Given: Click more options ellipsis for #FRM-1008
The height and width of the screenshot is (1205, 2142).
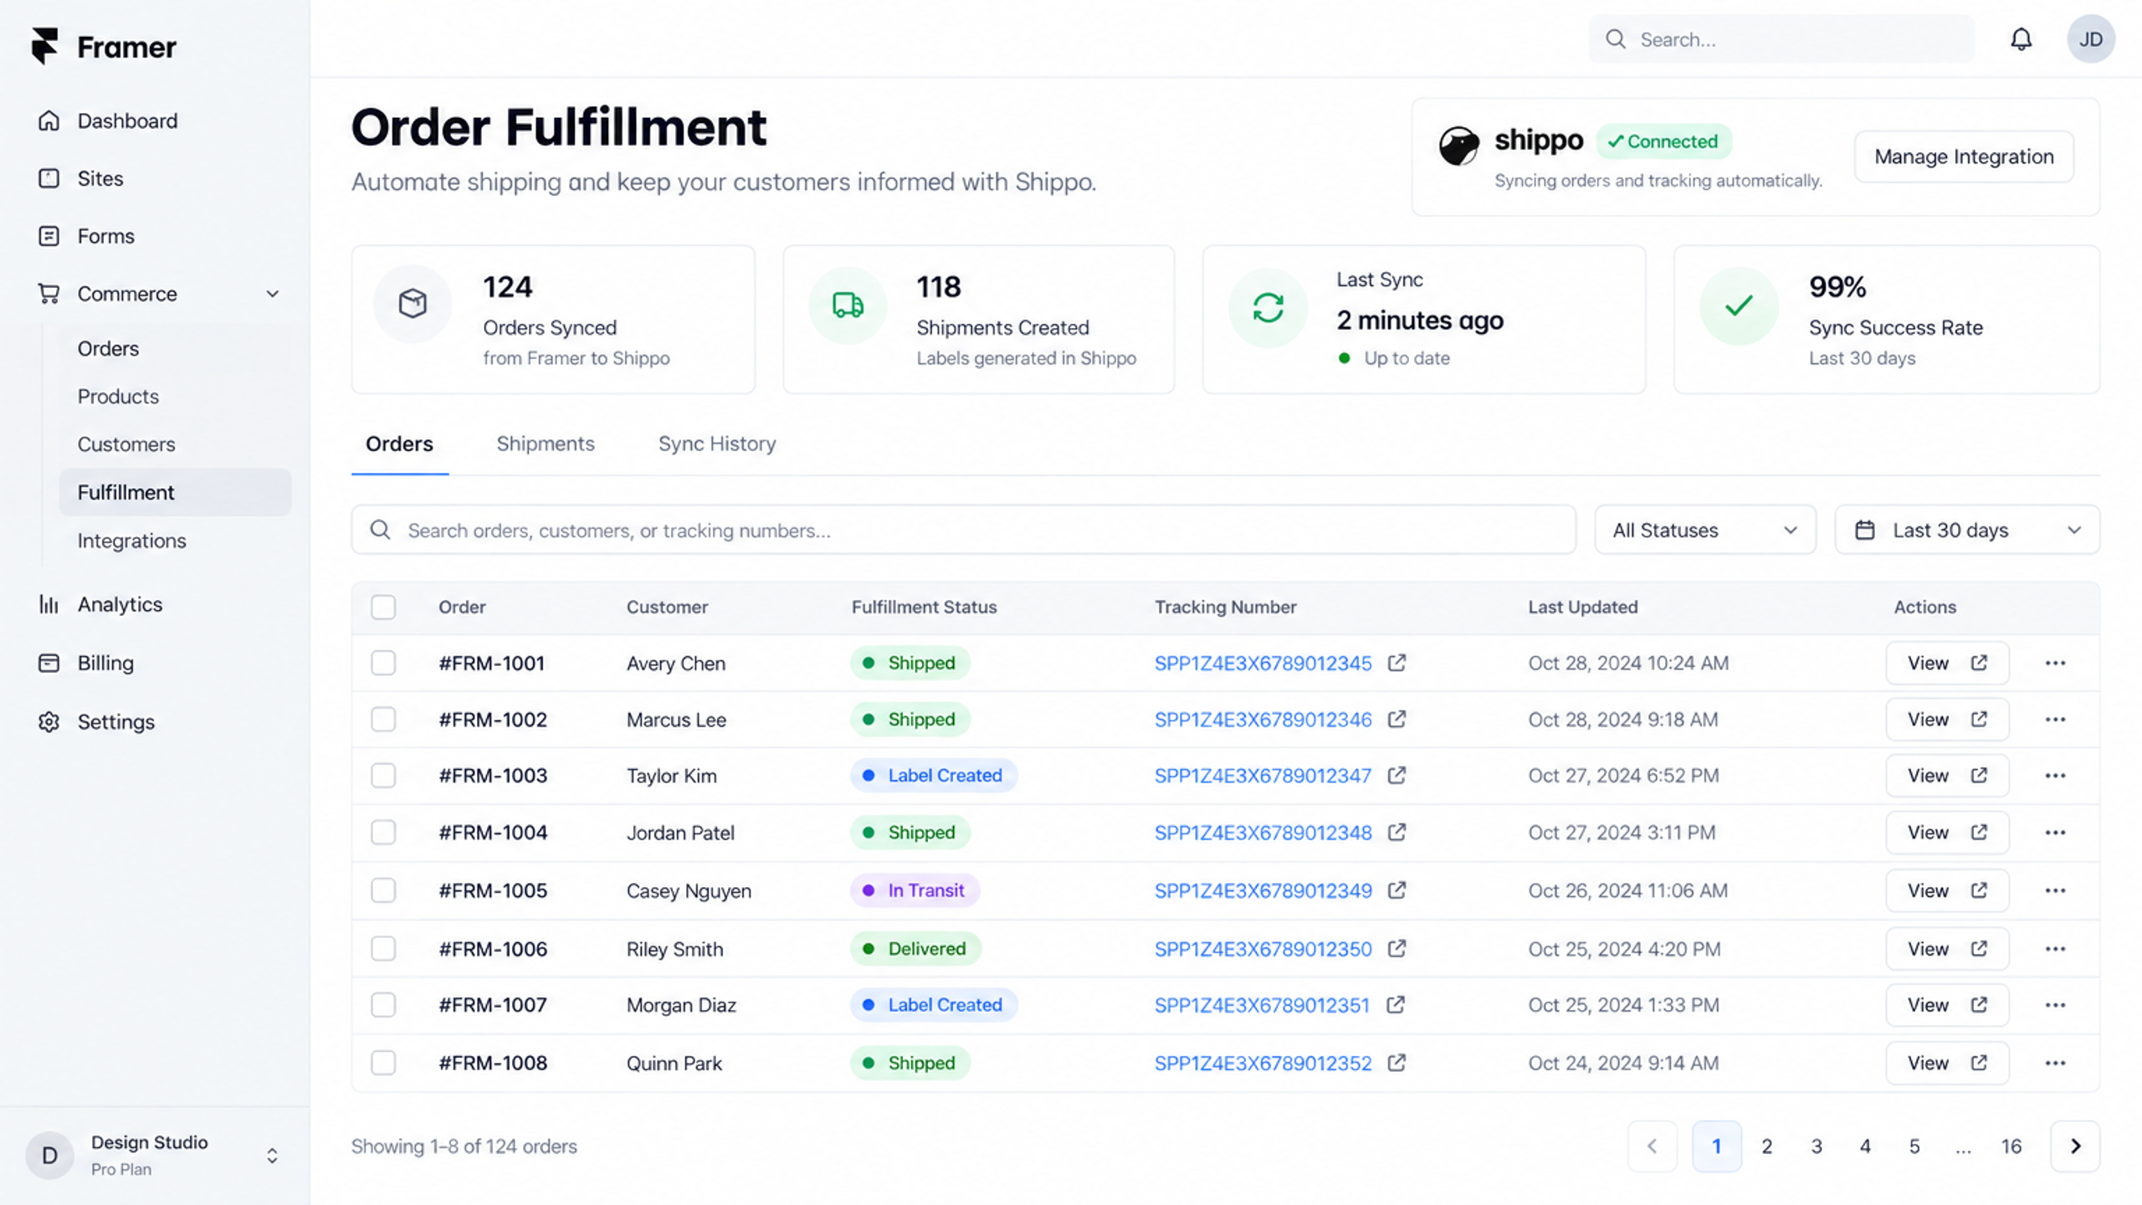Looking at the screenshot, I should (2055, 1063).
